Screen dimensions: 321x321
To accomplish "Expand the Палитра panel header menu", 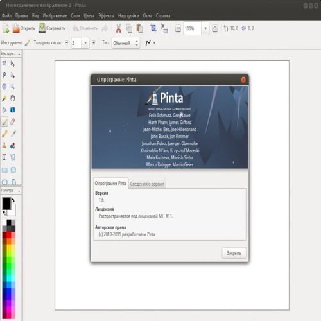I will tap(19, 191).
